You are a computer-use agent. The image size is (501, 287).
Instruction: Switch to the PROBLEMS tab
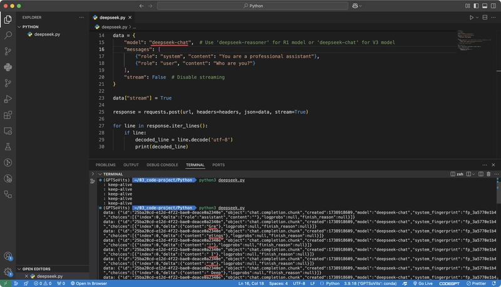pos(105,165)
